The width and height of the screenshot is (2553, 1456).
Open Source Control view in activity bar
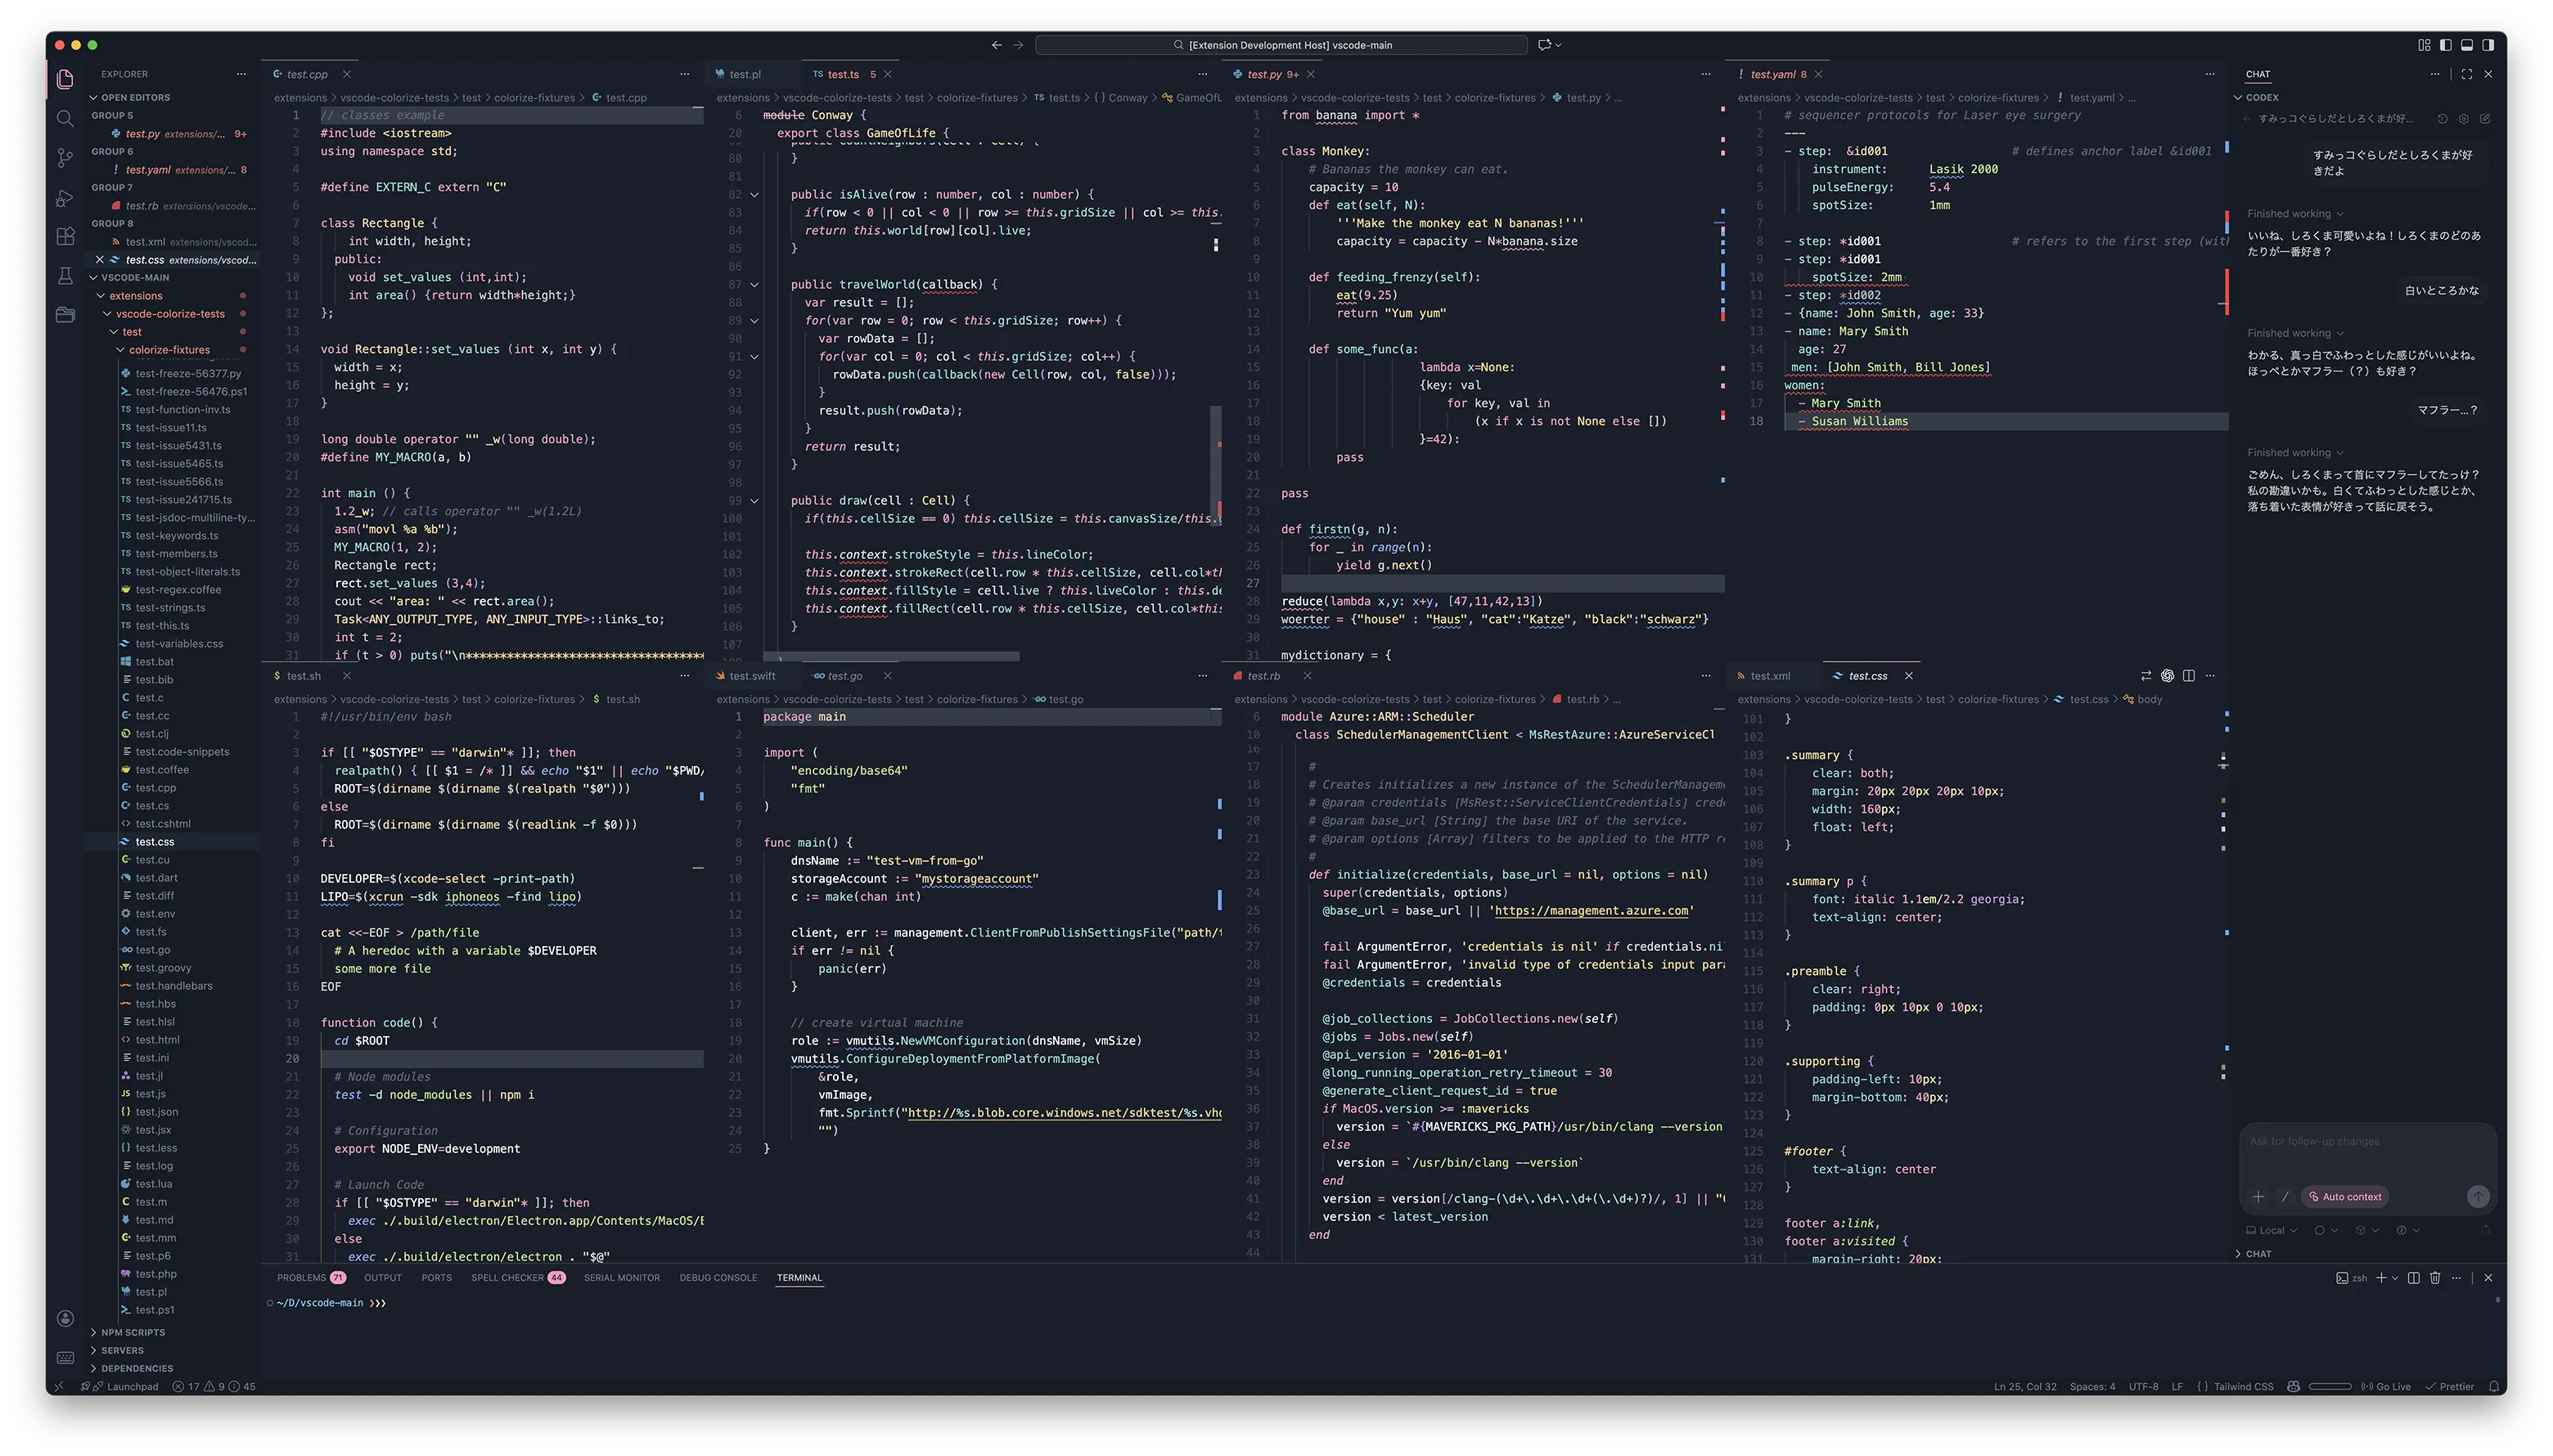click(65, 158)
